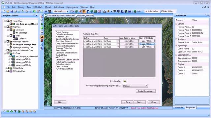Open Type dropdown for soilmu_a_ut622.shp row
Screen dimensions: 211x118
point(118,47)
